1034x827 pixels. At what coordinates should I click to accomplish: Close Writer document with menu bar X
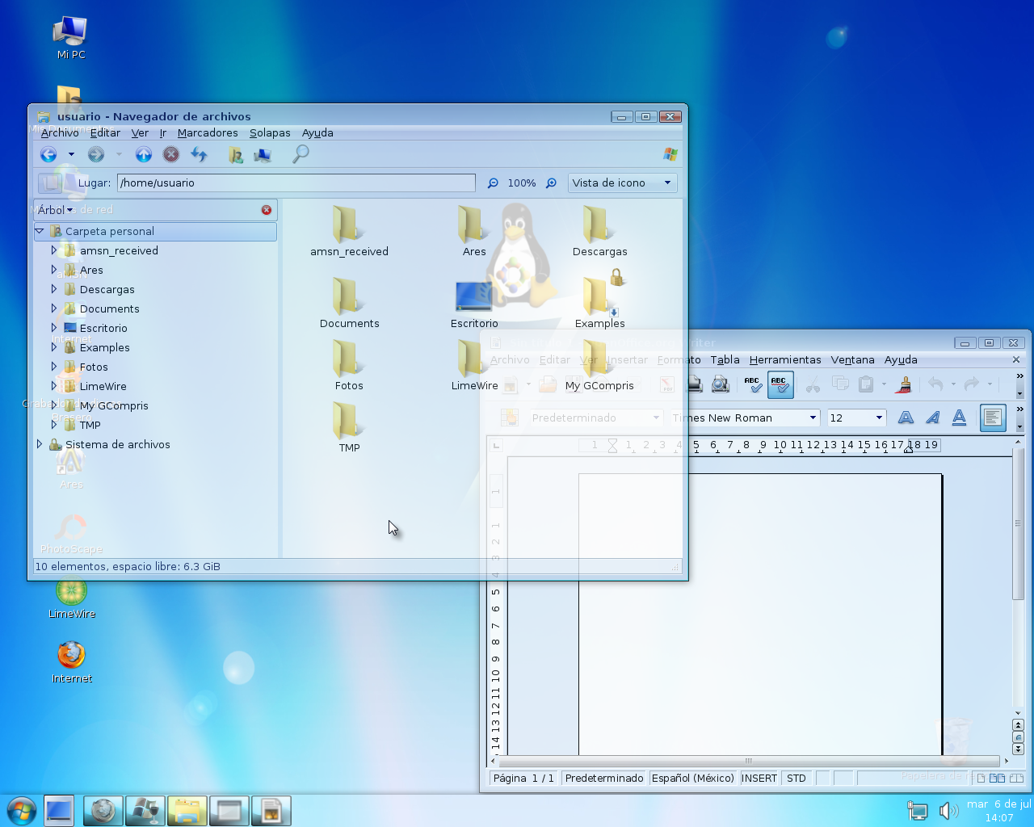click(1016, 360)
